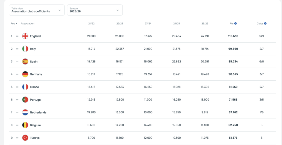Click the Germany flag icon
The image size is (282, 145).
25,74
